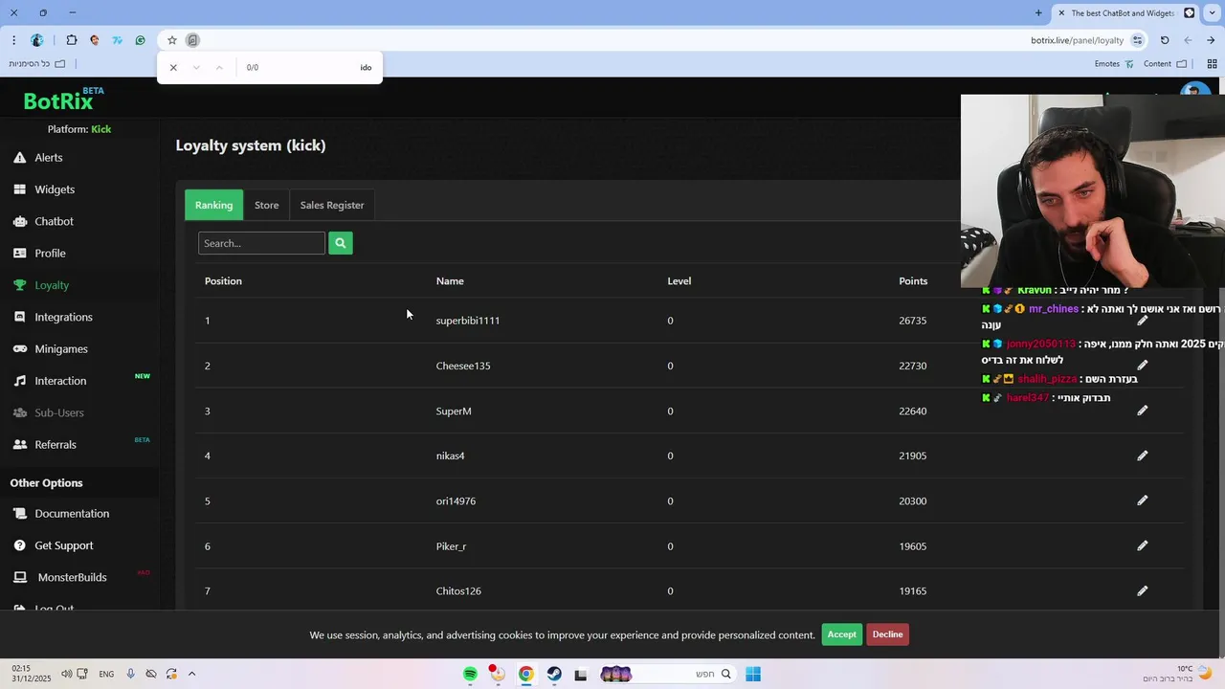The height and width of the screenshot is (689, 1225).
Task: Open the Windows Start menu
Action: point(753,674)
